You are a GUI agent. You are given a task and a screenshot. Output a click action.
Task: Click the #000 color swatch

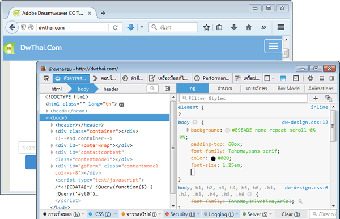[x=213, y=158]
